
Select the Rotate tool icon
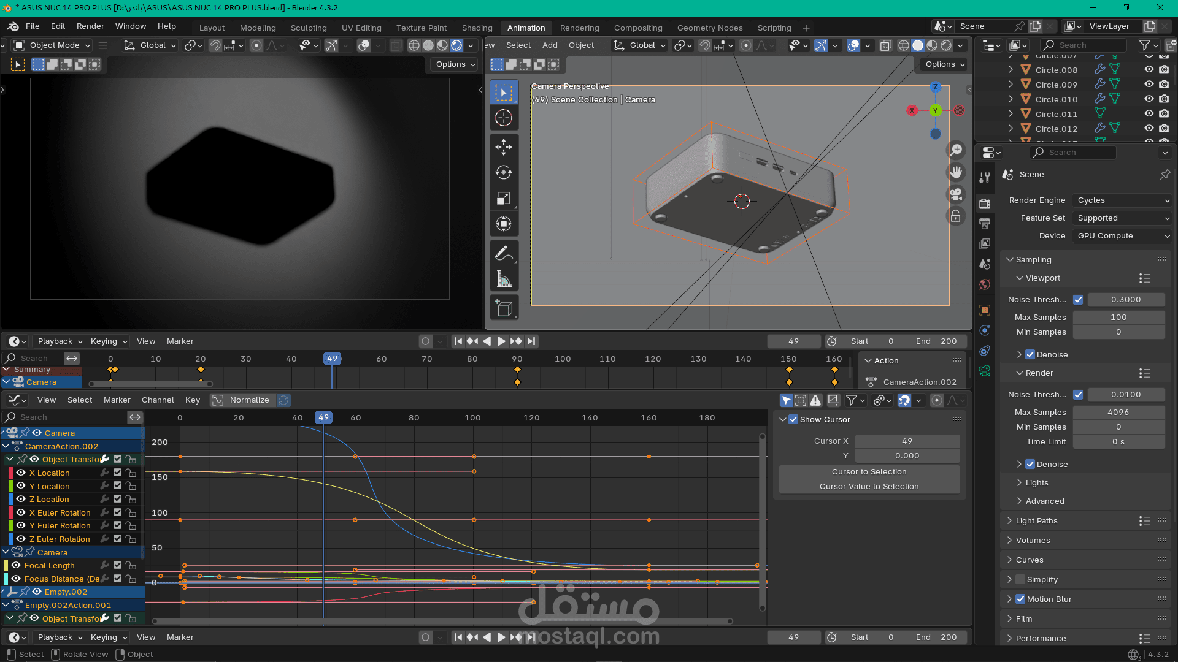tap(504, 172)
